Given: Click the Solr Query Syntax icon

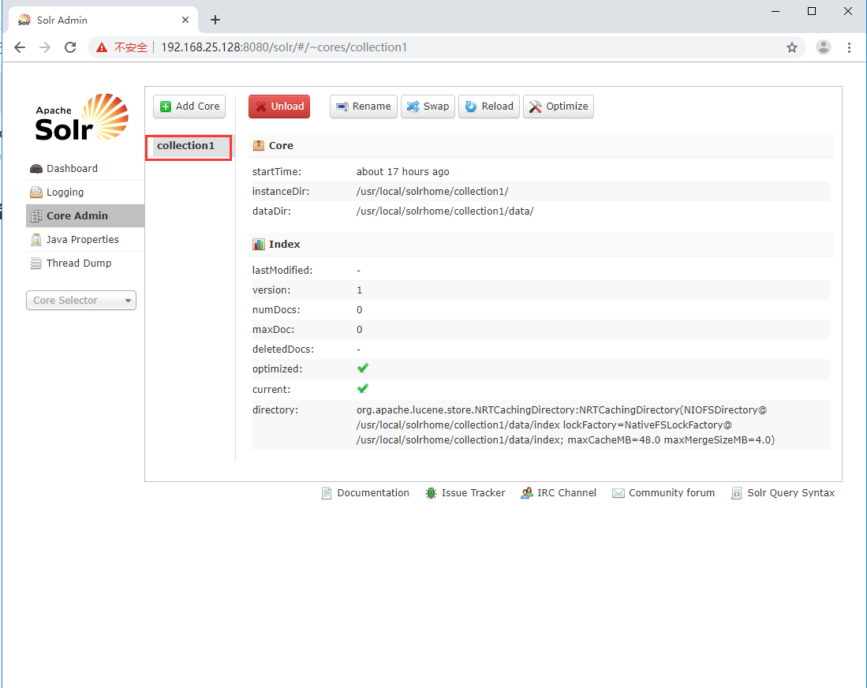Looking at the screenshot, I should (x=737, y=493).
